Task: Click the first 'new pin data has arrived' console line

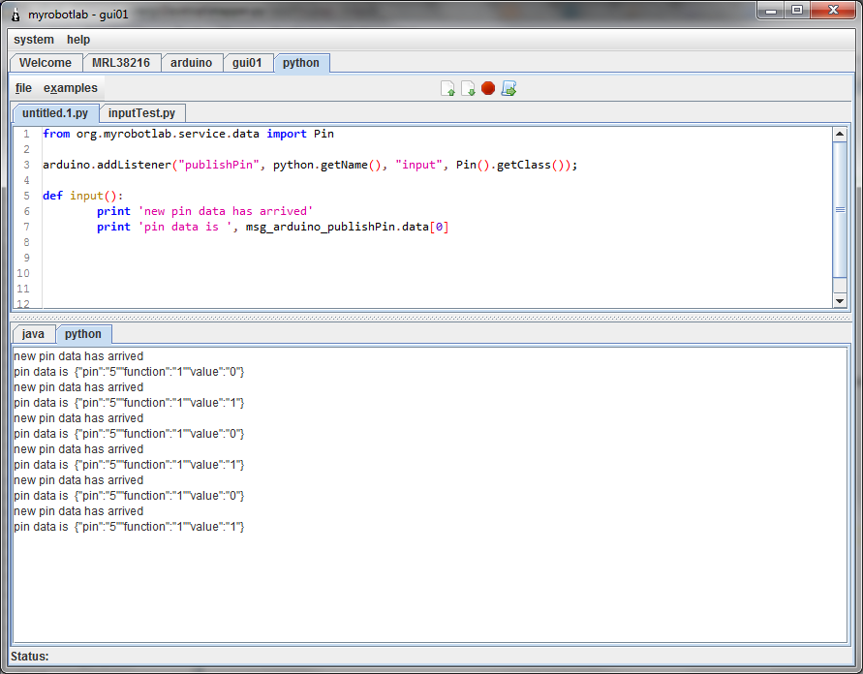Action: 78,356
